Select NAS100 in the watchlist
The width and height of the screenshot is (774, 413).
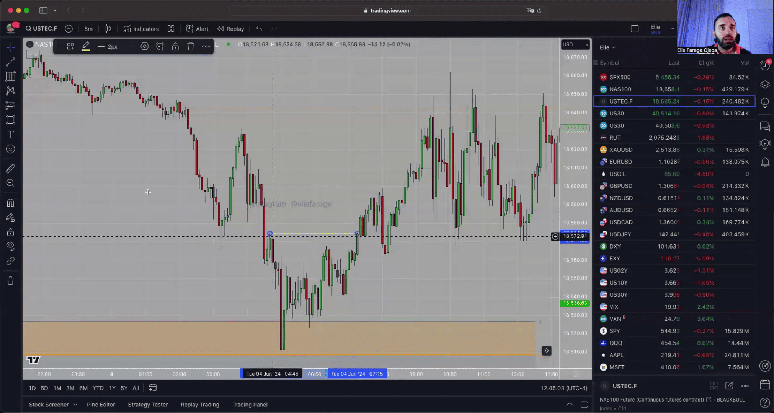coord(674,89)
